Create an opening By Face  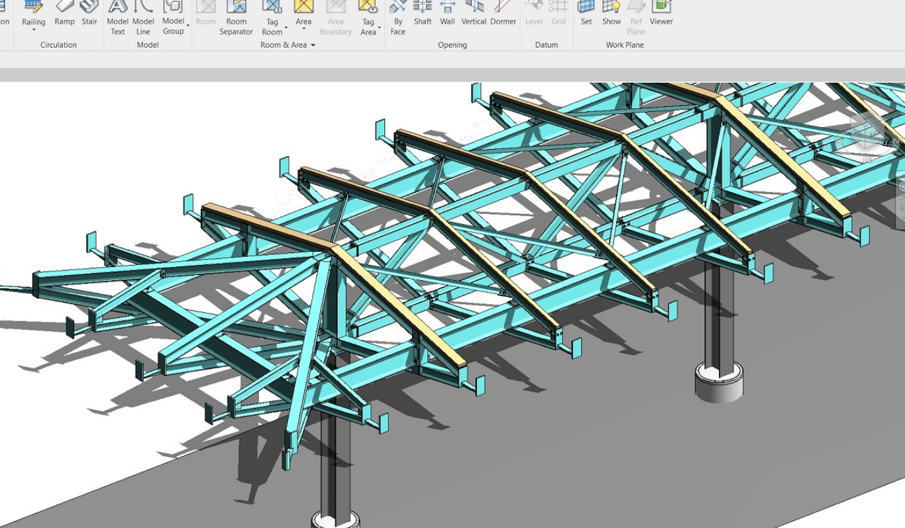398,18
